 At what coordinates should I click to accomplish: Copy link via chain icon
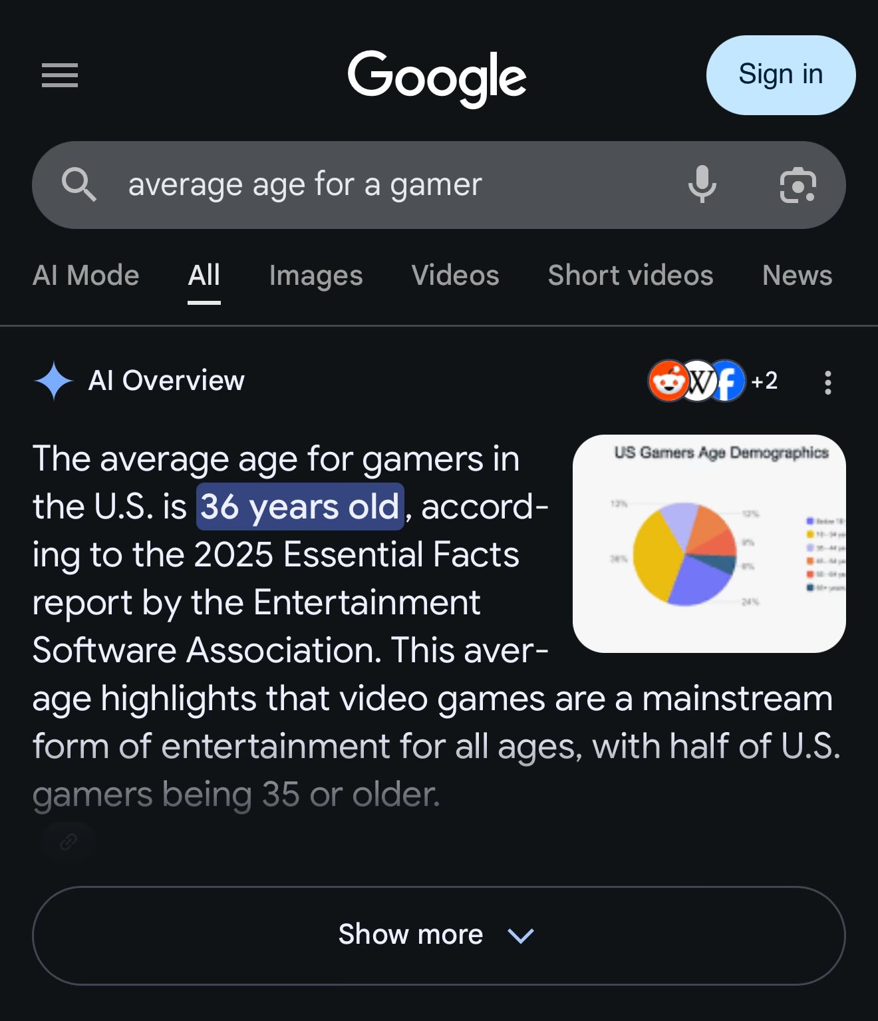69,842
